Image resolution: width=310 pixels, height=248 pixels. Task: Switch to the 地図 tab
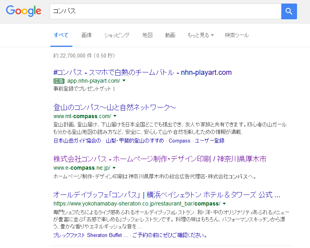pos(147,35)
